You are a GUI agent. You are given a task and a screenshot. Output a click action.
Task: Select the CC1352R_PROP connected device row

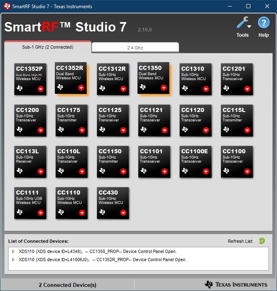(x=138, y=260)
